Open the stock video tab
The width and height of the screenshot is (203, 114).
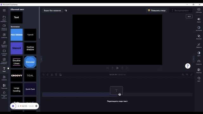4,53
